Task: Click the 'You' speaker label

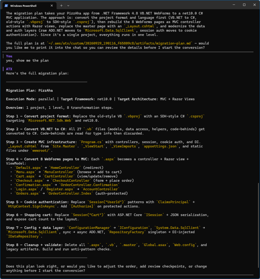Action: 9,56
